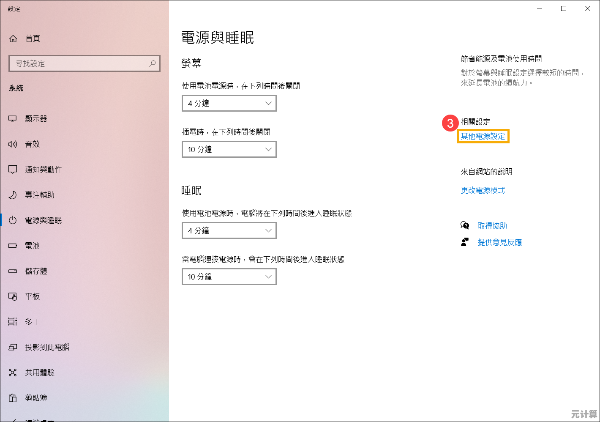This screenshot has height=422, width=600.
Task: Open 通知與動作 settings page
Action: [x=85, y=170]
